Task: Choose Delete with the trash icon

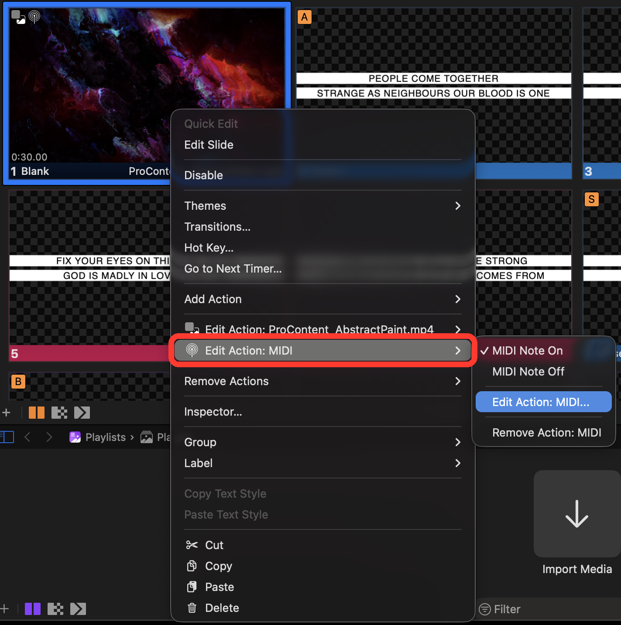Action: tap(323, 608)
